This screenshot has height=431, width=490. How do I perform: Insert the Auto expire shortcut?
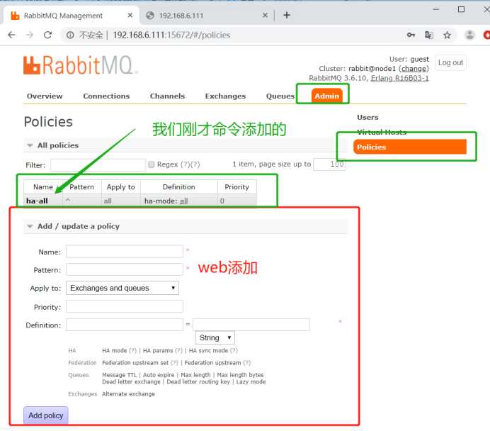(x=159, y=375)
